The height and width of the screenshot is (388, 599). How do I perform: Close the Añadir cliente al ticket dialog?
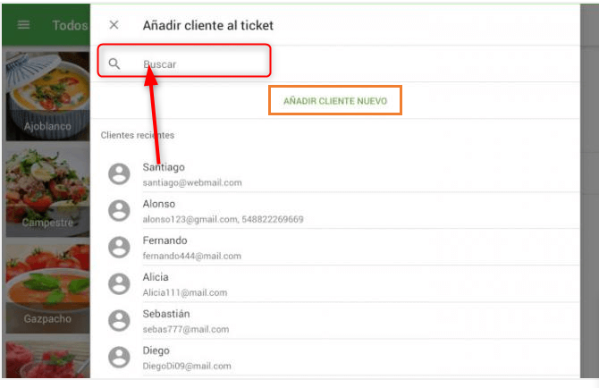click(x=114, y=25)
